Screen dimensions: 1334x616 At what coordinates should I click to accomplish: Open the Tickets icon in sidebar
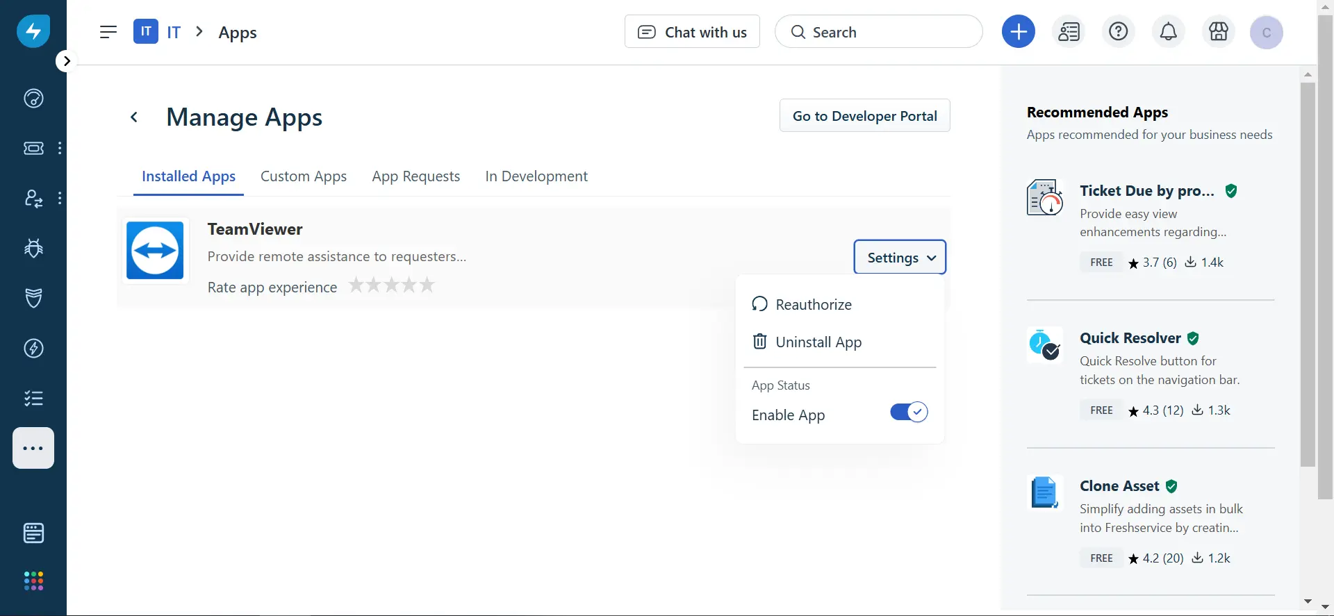(x=33, y=148)
